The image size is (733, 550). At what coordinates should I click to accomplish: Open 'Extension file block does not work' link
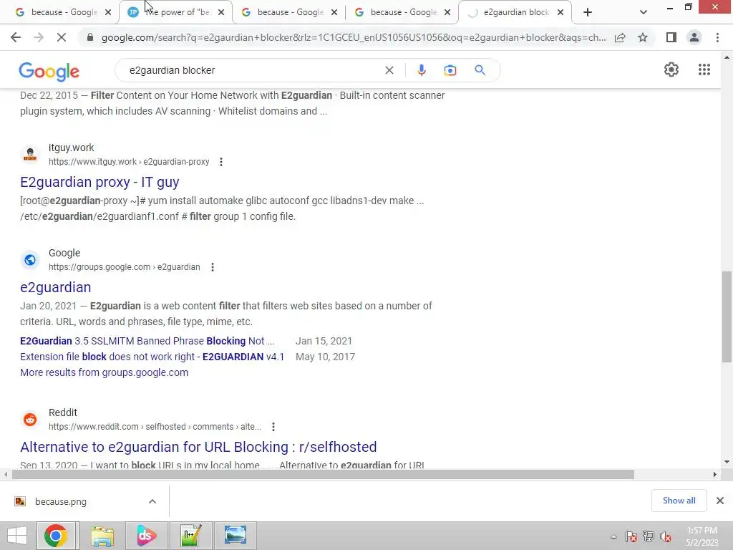[x=152, y=357]
